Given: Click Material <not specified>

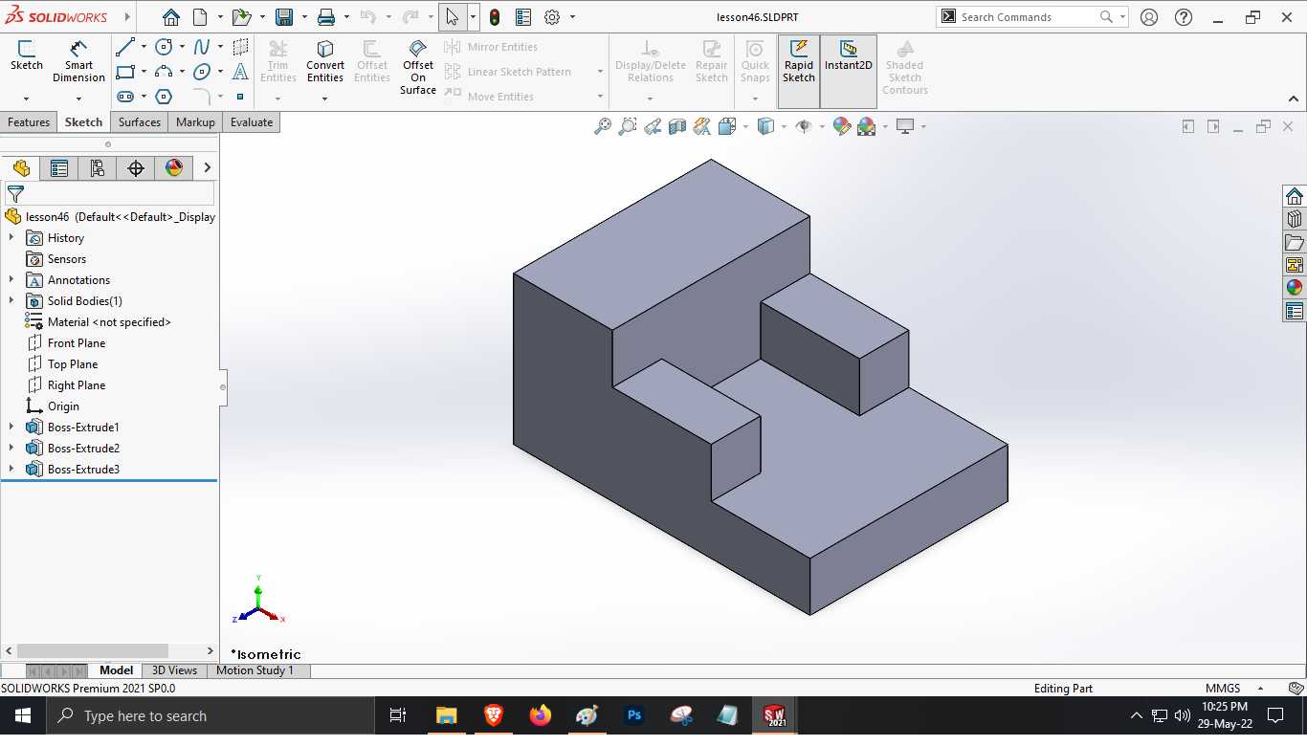Looking at the screenshot, I should (109, 322).
